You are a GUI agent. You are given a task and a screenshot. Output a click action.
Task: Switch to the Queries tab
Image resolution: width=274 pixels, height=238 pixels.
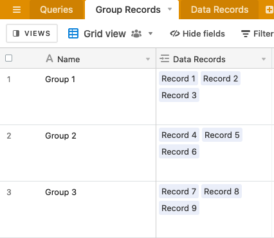(x=57, y=10)
